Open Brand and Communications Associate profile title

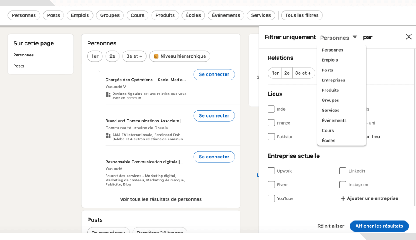(x=145, y=121)
